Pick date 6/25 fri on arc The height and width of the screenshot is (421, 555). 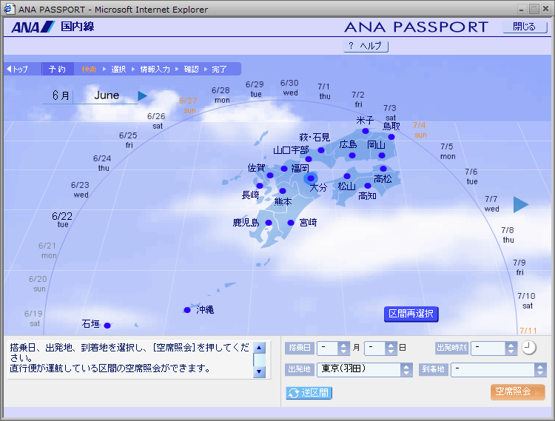(x=128, y=140)
